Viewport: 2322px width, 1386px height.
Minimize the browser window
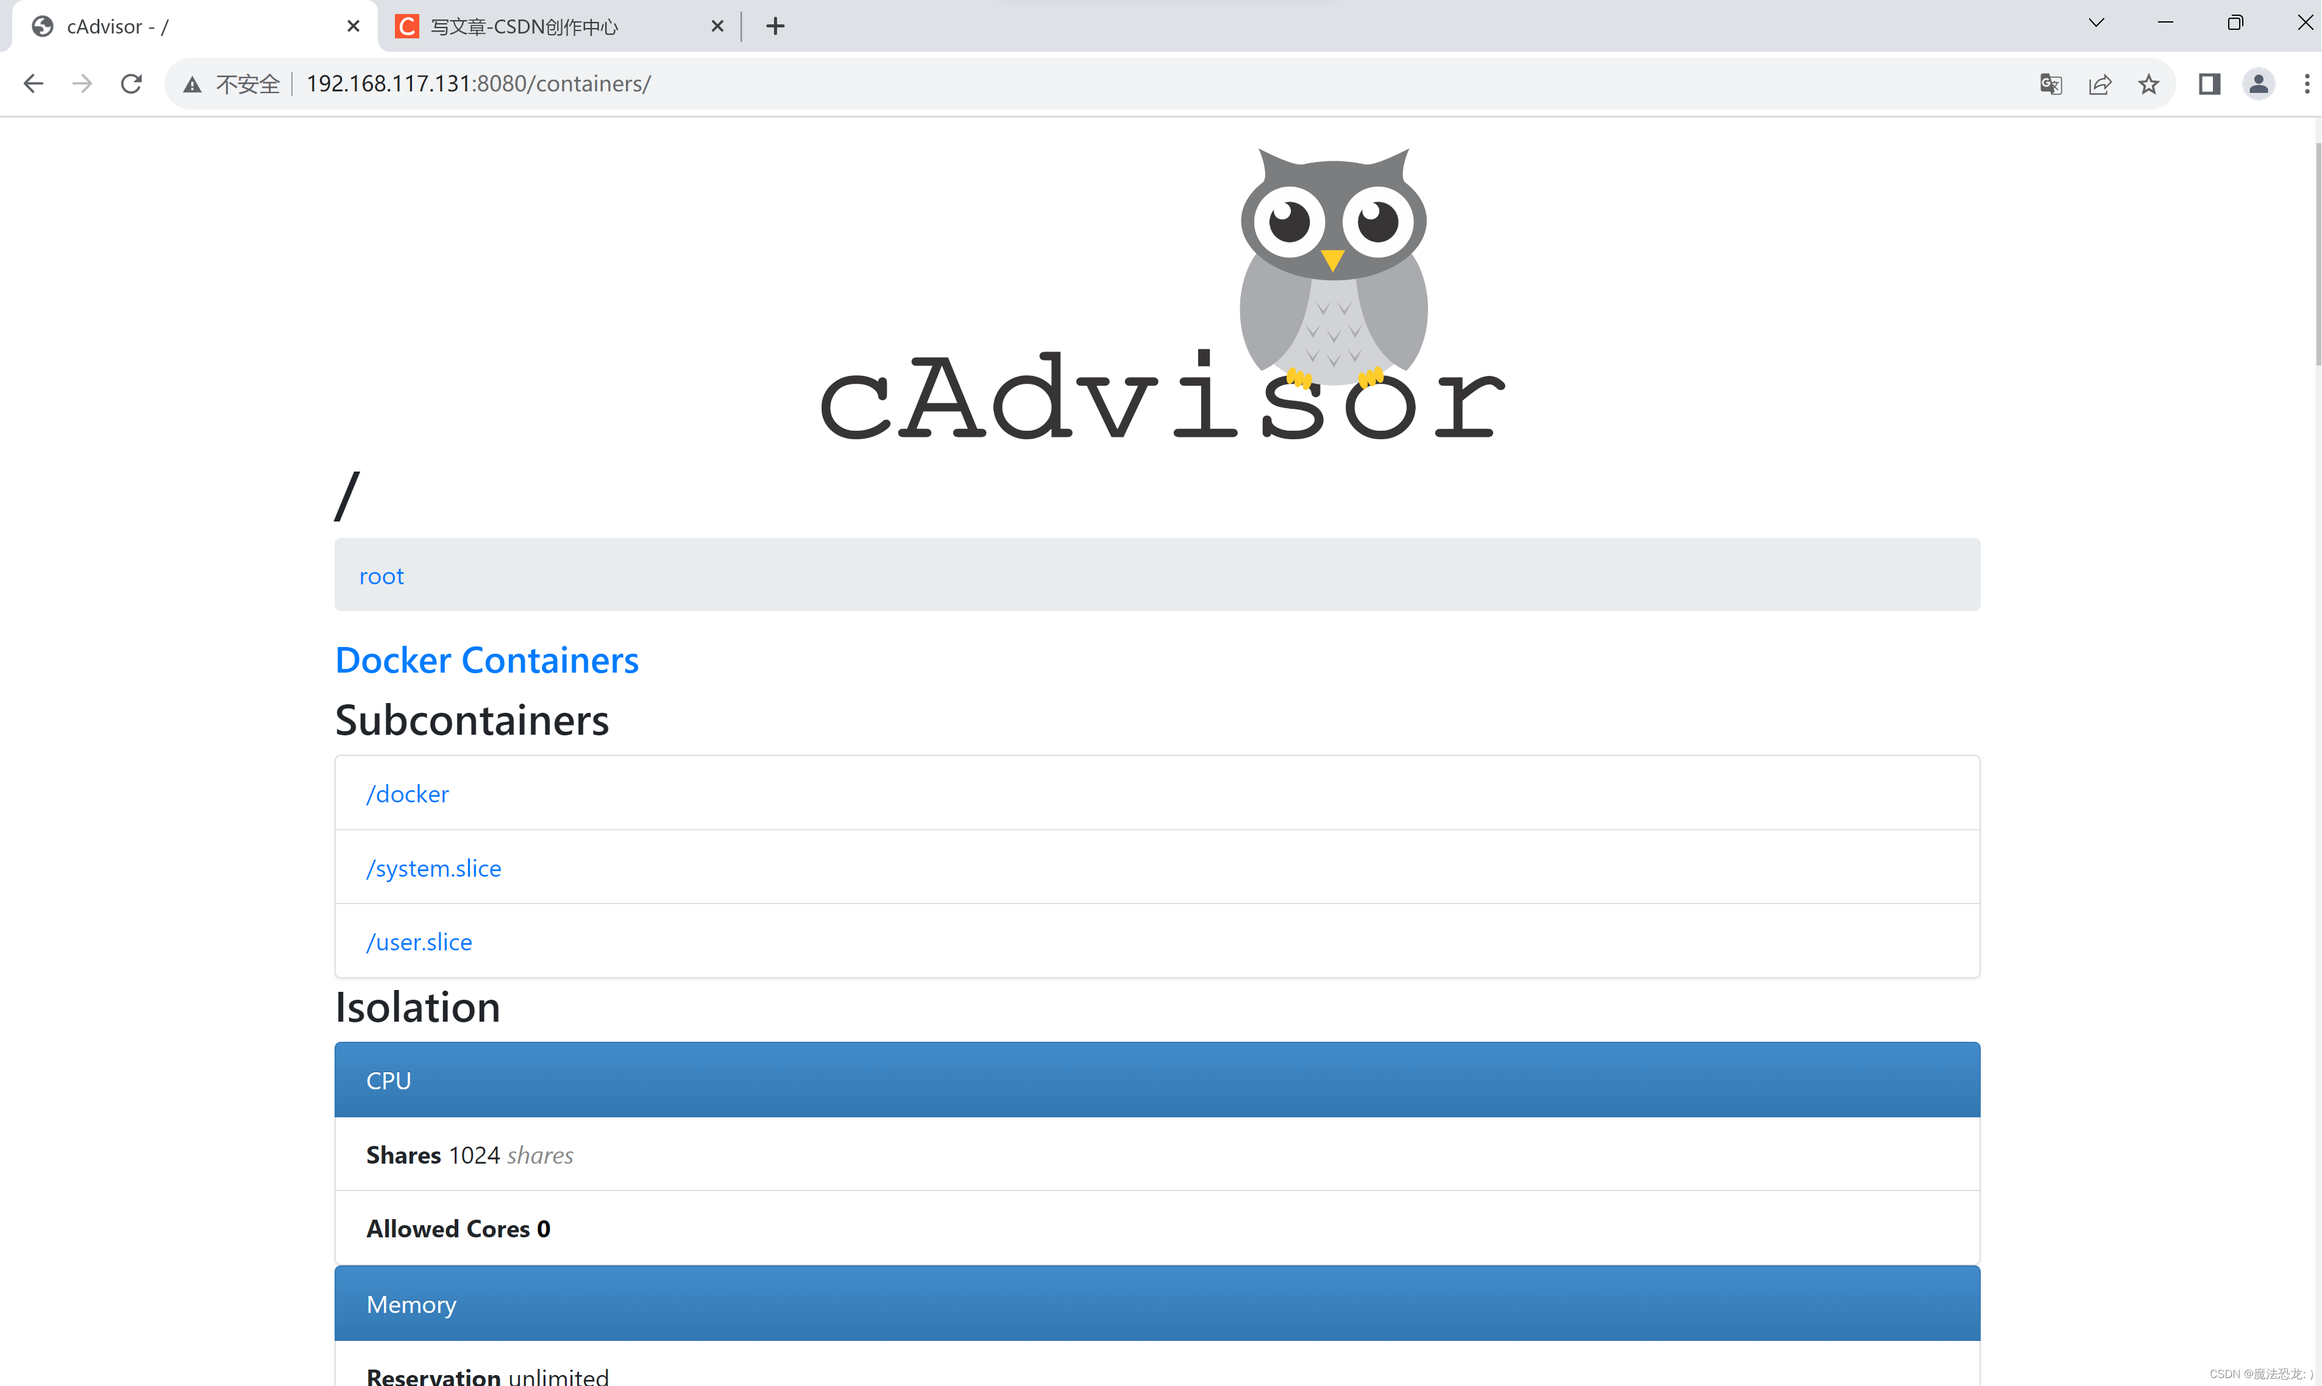(2165, 23)
